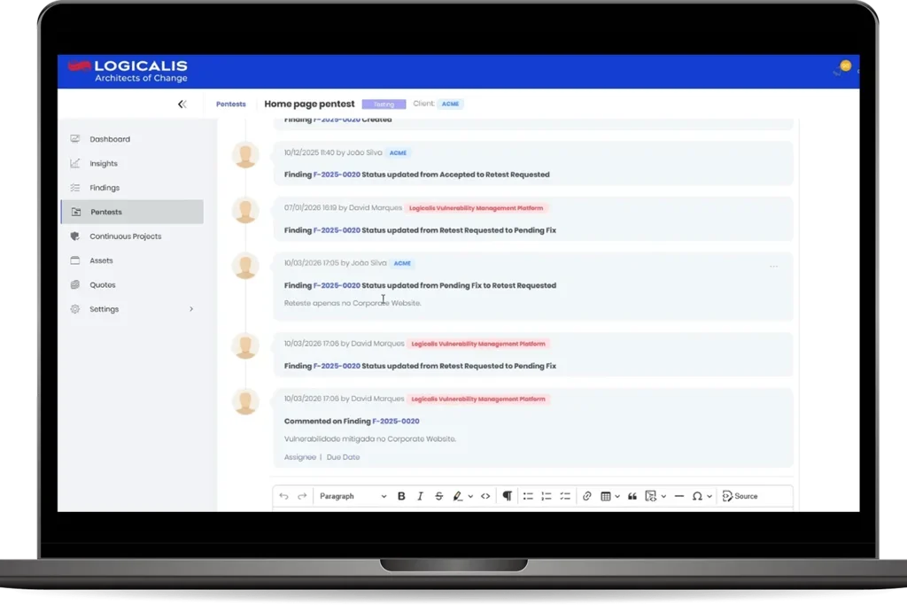Open F-2025-0020 link in Accepted to Retest entry

[x=337, y=175]
